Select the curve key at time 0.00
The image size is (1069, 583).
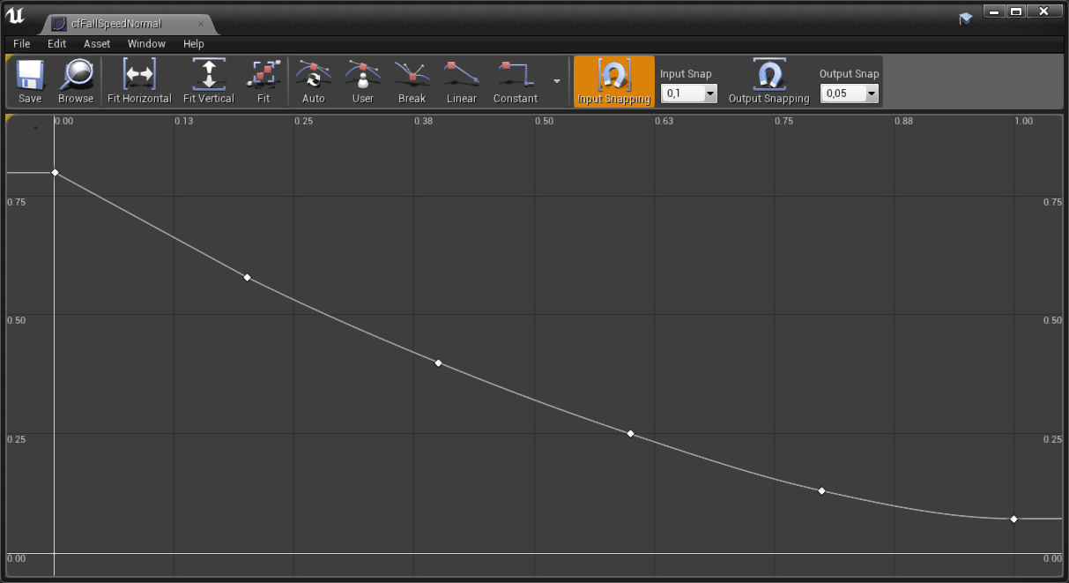click(55, 172)
